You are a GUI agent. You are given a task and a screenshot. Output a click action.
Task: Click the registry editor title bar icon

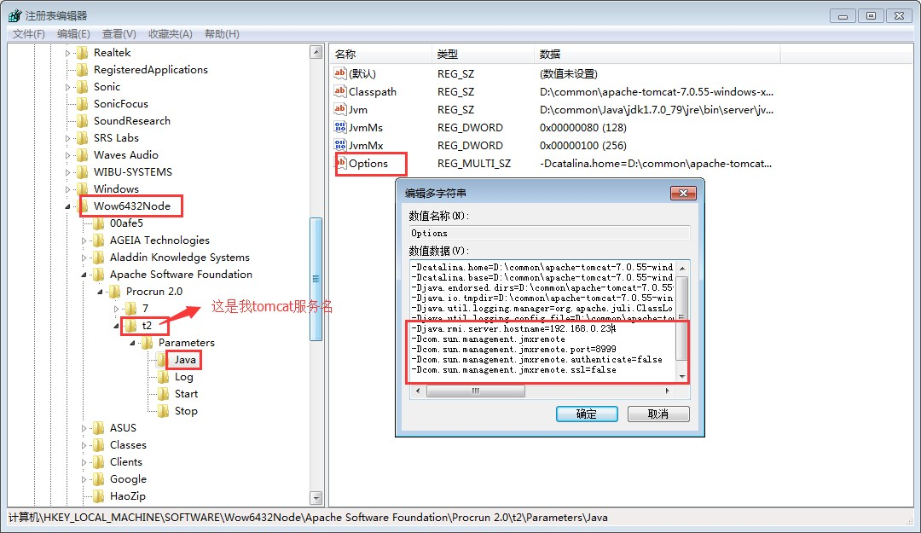[x=14, y=15]
